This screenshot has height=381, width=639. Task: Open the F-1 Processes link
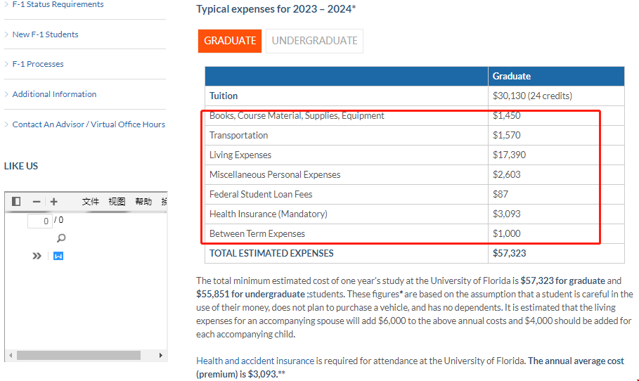(x=38, y=64)
